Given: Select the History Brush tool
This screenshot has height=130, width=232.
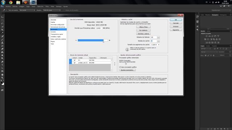Looking at the screenshot, I should pos(2,46).
